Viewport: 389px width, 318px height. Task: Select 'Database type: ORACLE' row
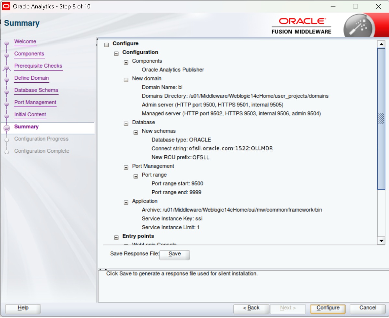coord(181,140)
